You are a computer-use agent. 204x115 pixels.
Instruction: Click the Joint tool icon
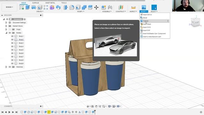(110, 7)
